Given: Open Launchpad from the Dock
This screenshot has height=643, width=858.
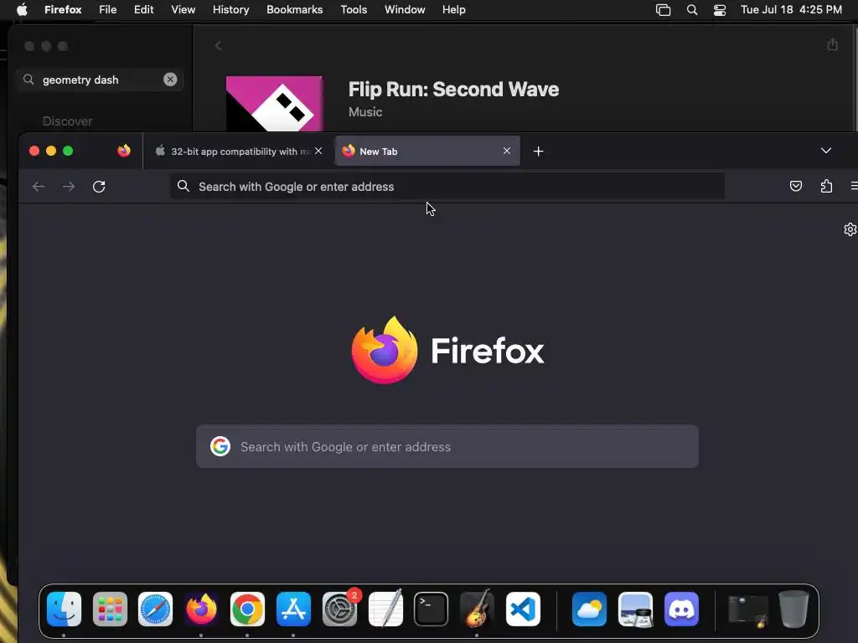Looking at the screenshot, I should 110,610.
